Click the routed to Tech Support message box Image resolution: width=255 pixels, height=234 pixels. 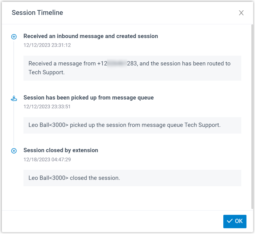coord(132,68)
